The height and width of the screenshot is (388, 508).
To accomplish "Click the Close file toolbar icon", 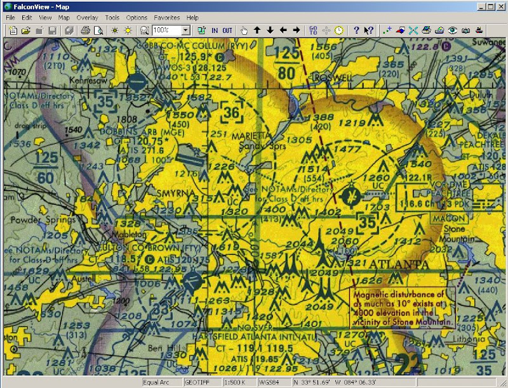I will point(39,30).
